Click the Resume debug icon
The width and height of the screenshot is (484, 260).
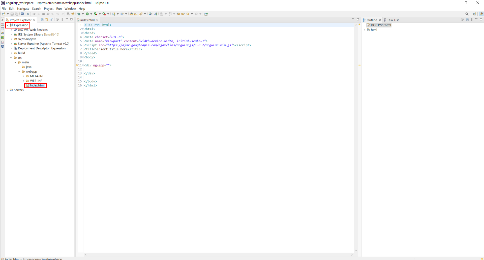point(34,14)
